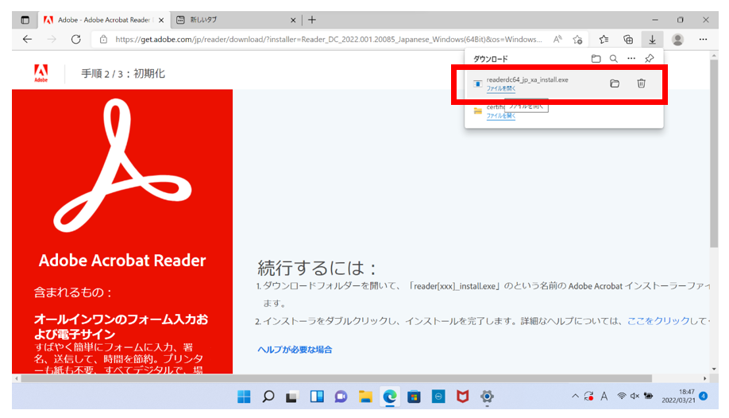Screen dimensions: 729x418
Task: Click the horizontal page scrollbar
Action: coord(337,378)
